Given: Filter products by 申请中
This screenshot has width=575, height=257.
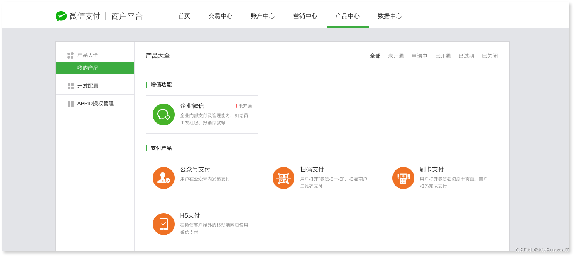Looking at the screenshot, I should [x=420, y=56].
